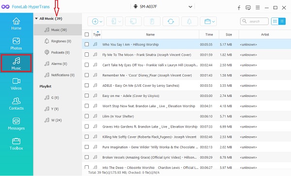Click the Delete trash icon

tap(152, 21)
